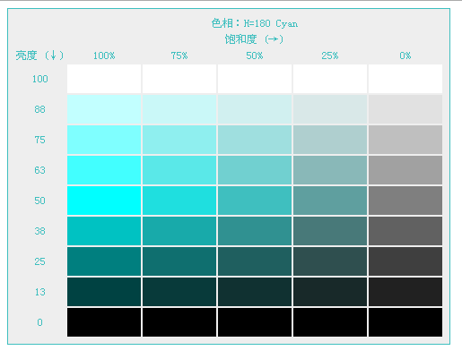Click white swatch at brightness 100, saturation 100%
This screenshot has height=359, width=462.
point(104,79)
